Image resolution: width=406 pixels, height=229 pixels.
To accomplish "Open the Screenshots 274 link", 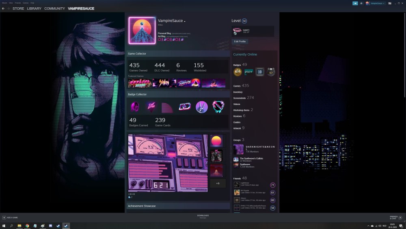I will tap(243, 98).
